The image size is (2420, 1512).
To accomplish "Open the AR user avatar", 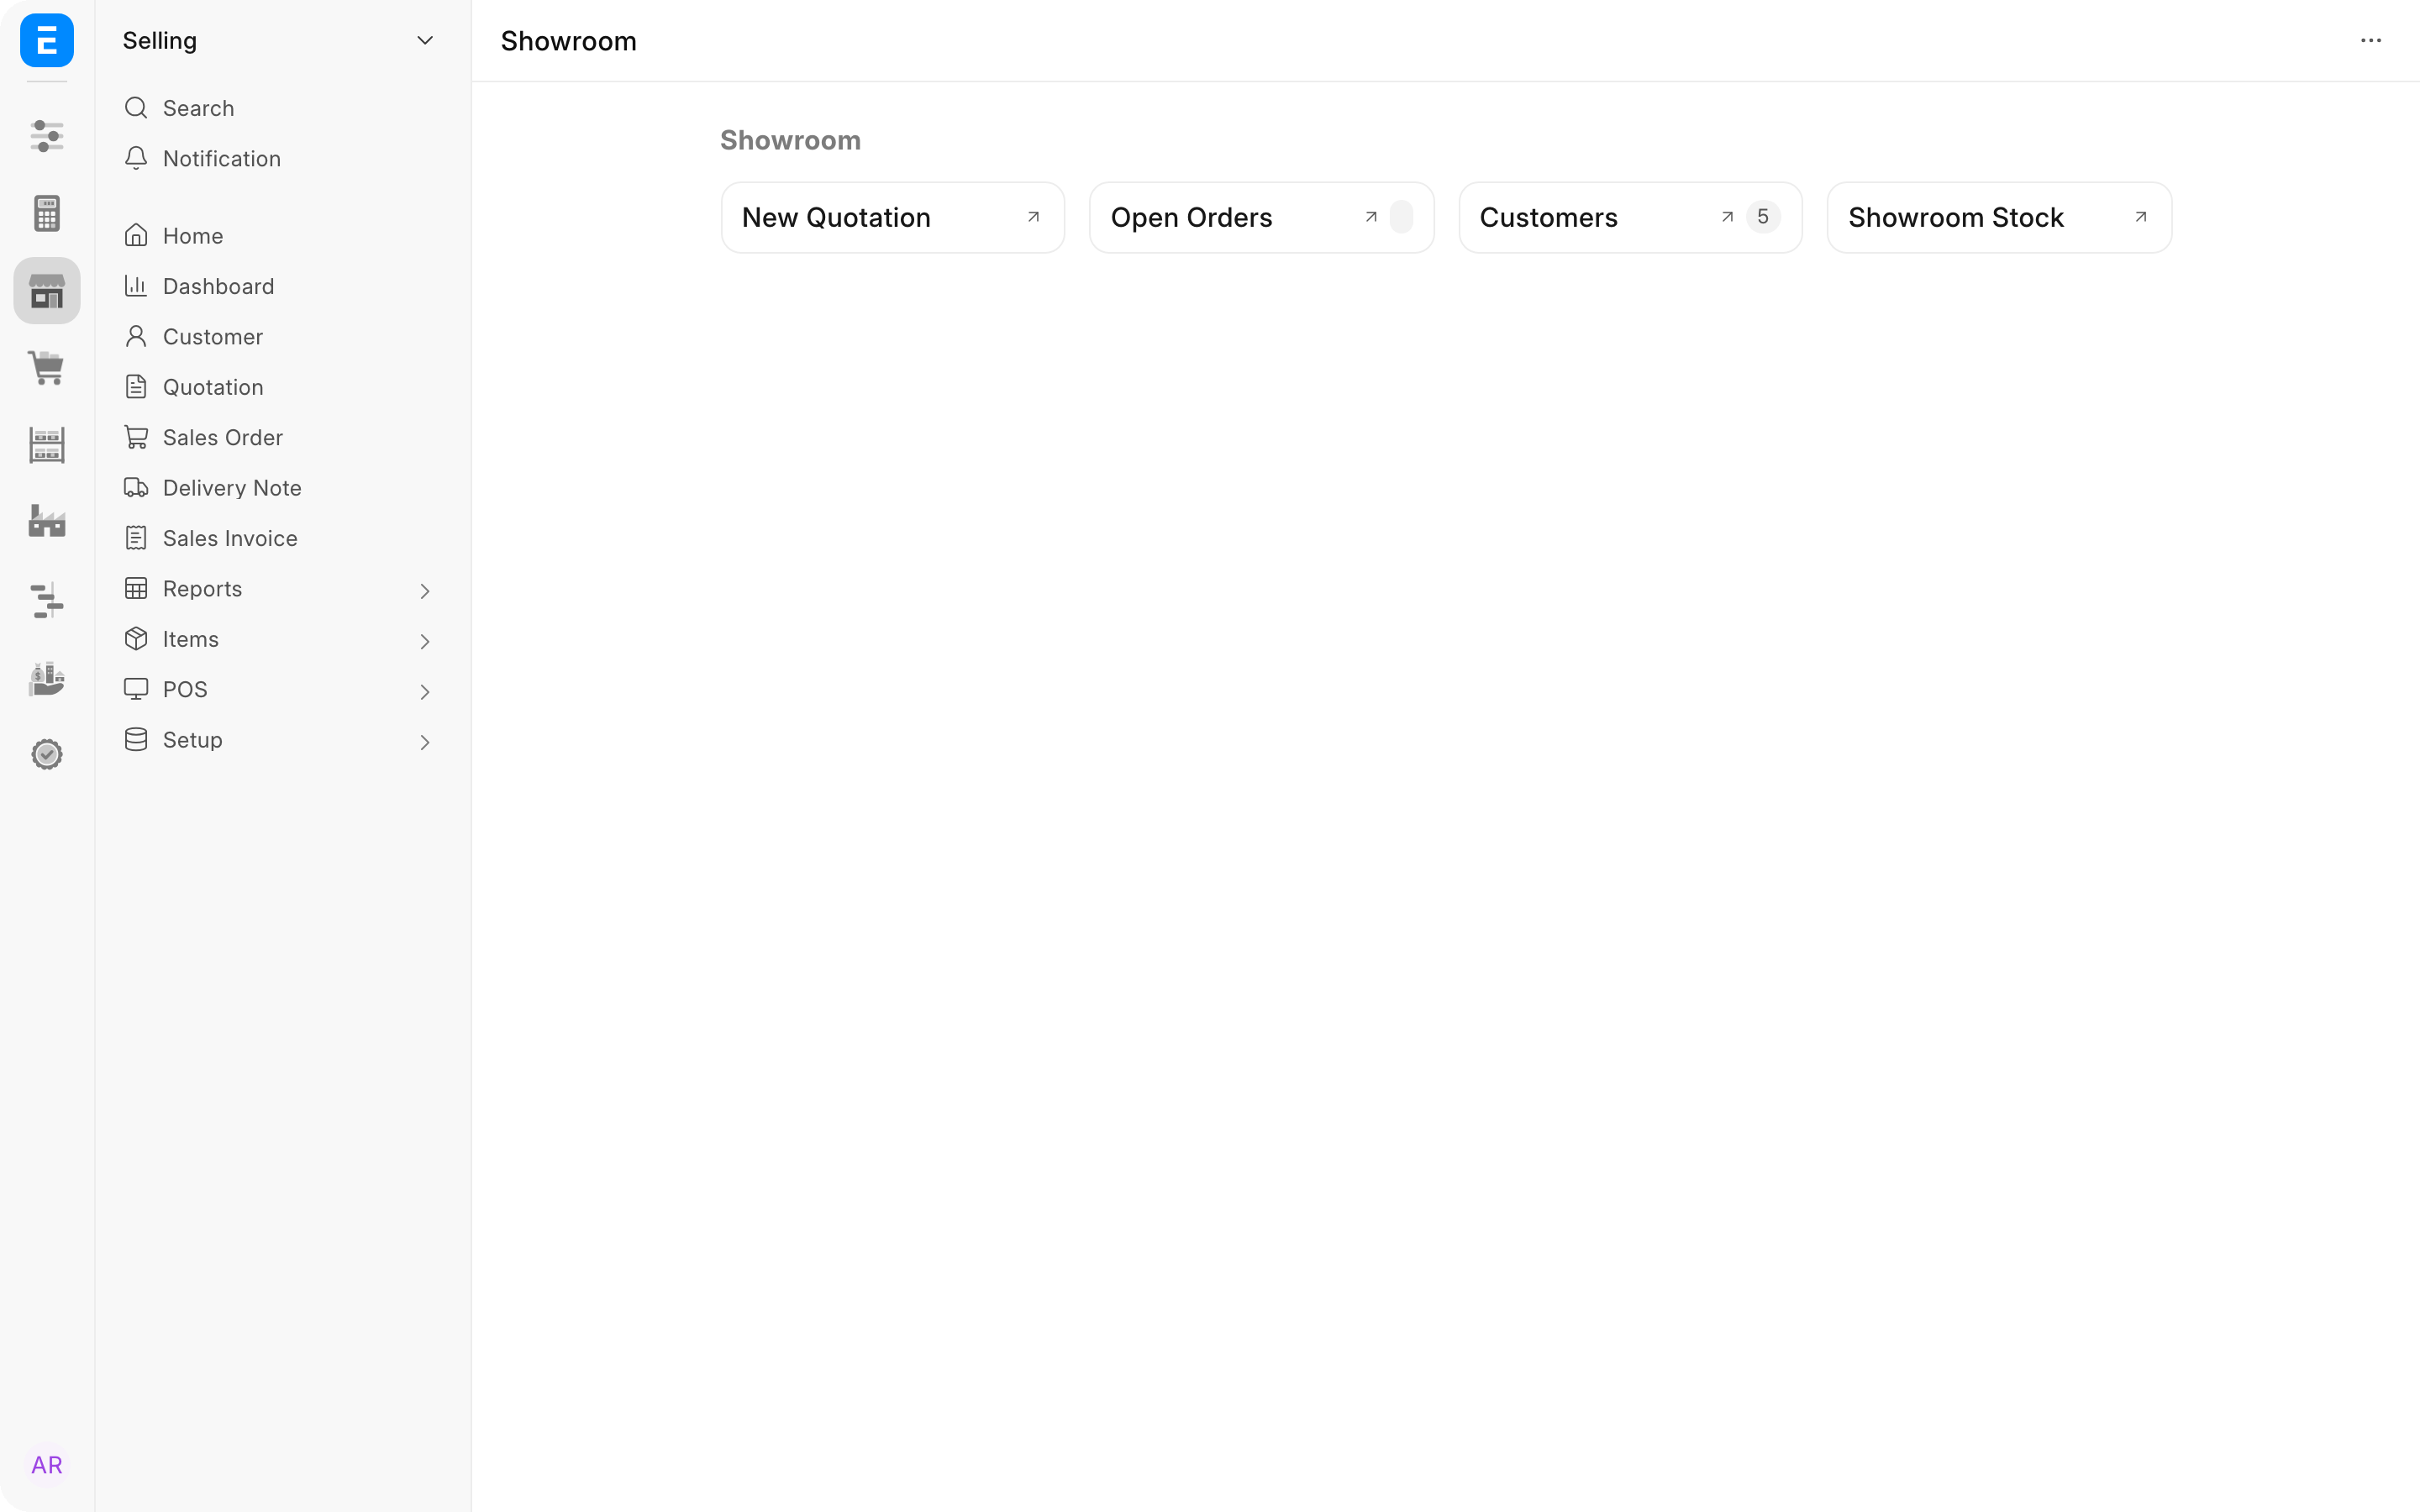I will [x=47, y=1465].
